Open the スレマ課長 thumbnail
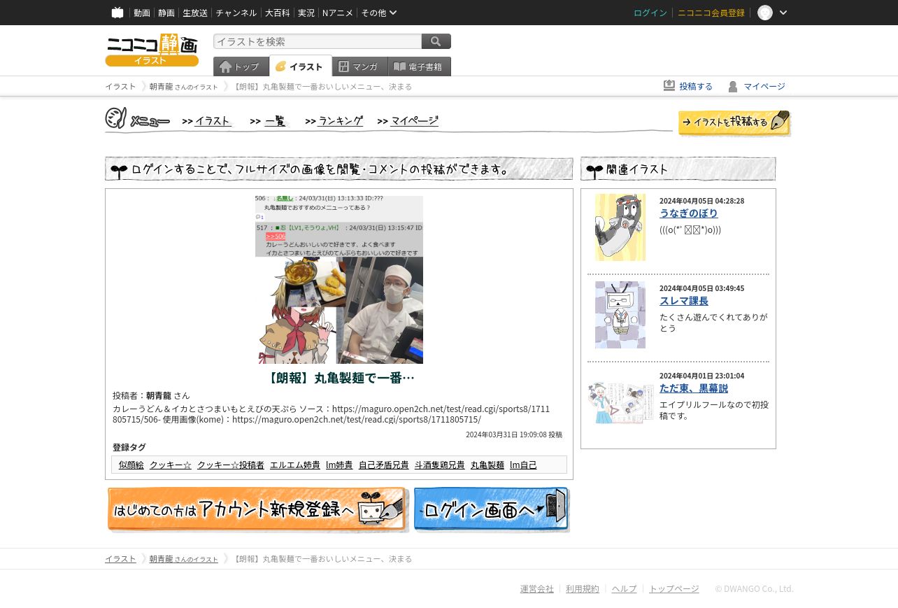This screenshot has width=898, height=608. point(620,315)
